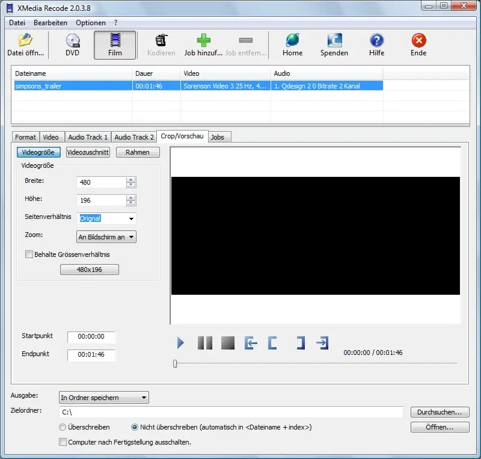481x459 pixels.
Task: Enable Behalte Grössenverhältnis checkbox
Action: click(x=29, y=254)
